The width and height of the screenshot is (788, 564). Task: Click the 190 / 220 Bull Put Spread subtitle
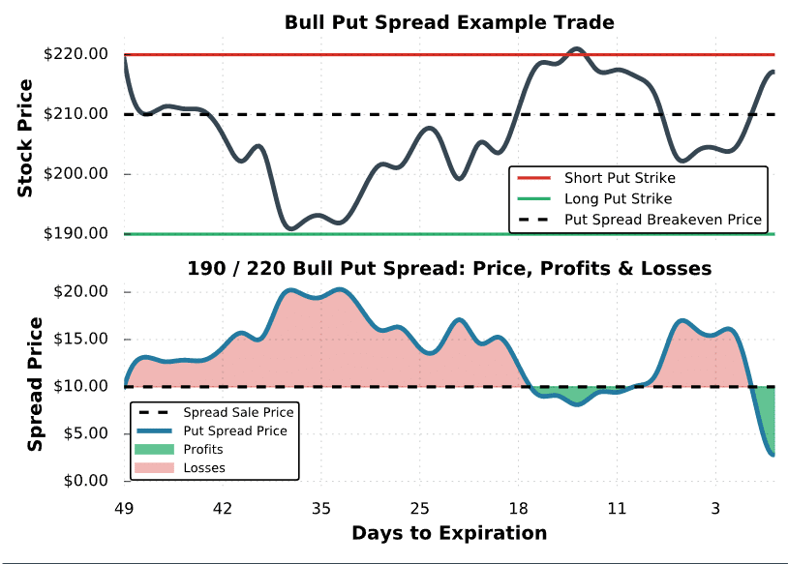point(449,268)
